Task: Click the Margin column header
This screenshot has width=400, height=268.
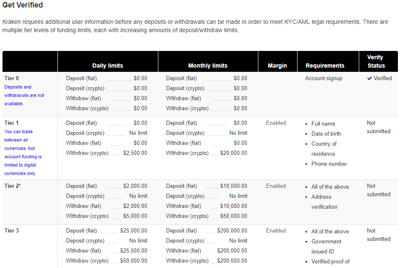Action: click(277, 66)
